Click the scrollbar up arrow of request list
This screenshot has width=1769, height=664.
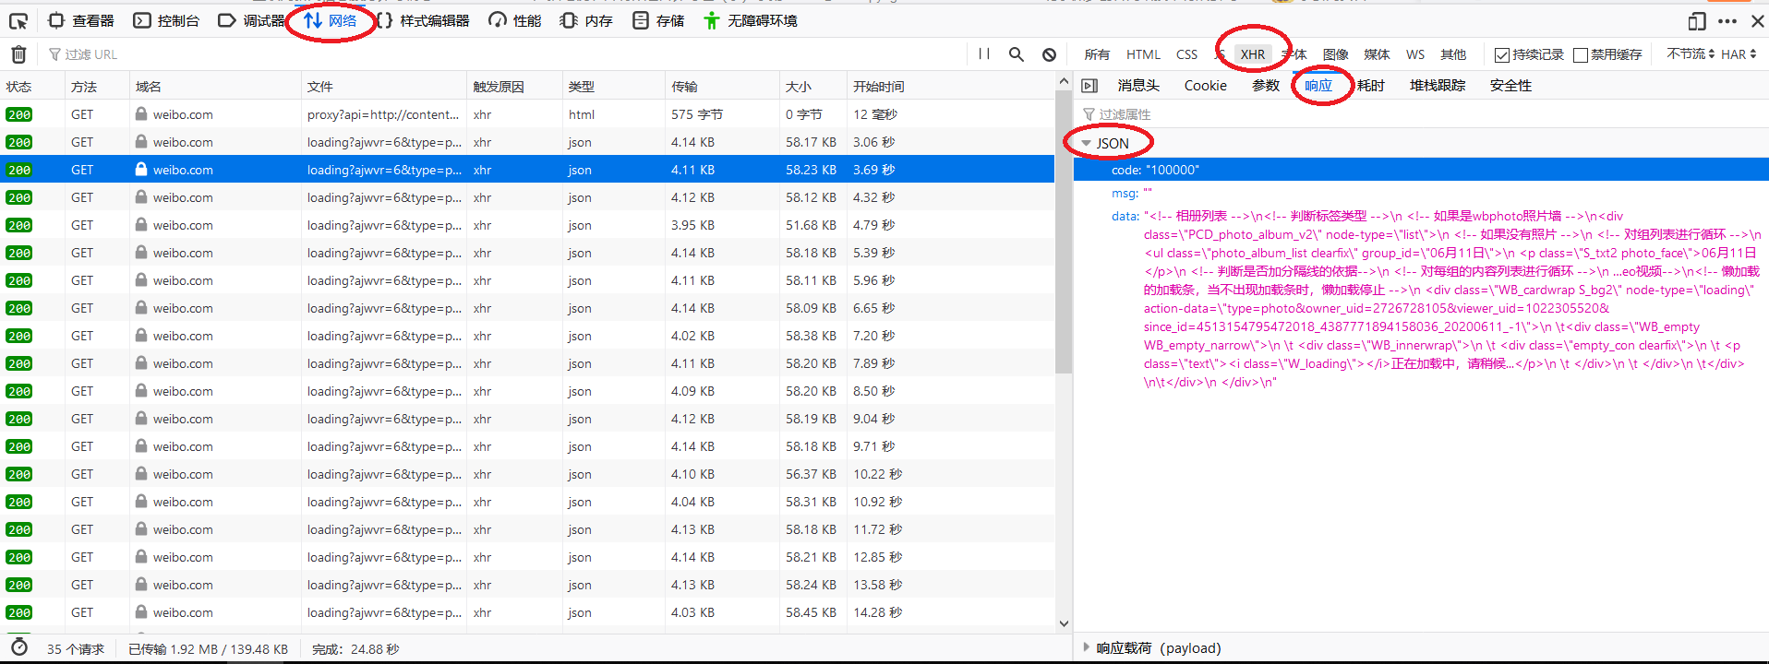click(1064, 81)
